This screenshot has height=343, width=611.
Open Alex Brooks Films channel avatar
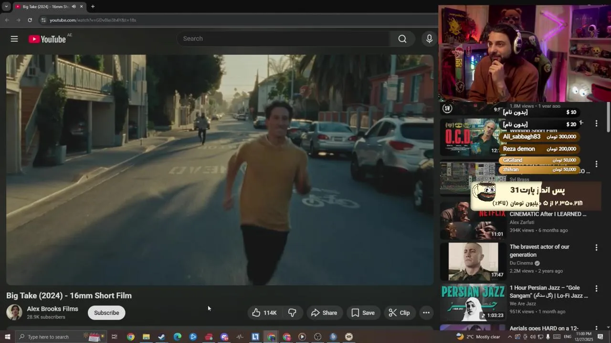click(x=14, y=313)
